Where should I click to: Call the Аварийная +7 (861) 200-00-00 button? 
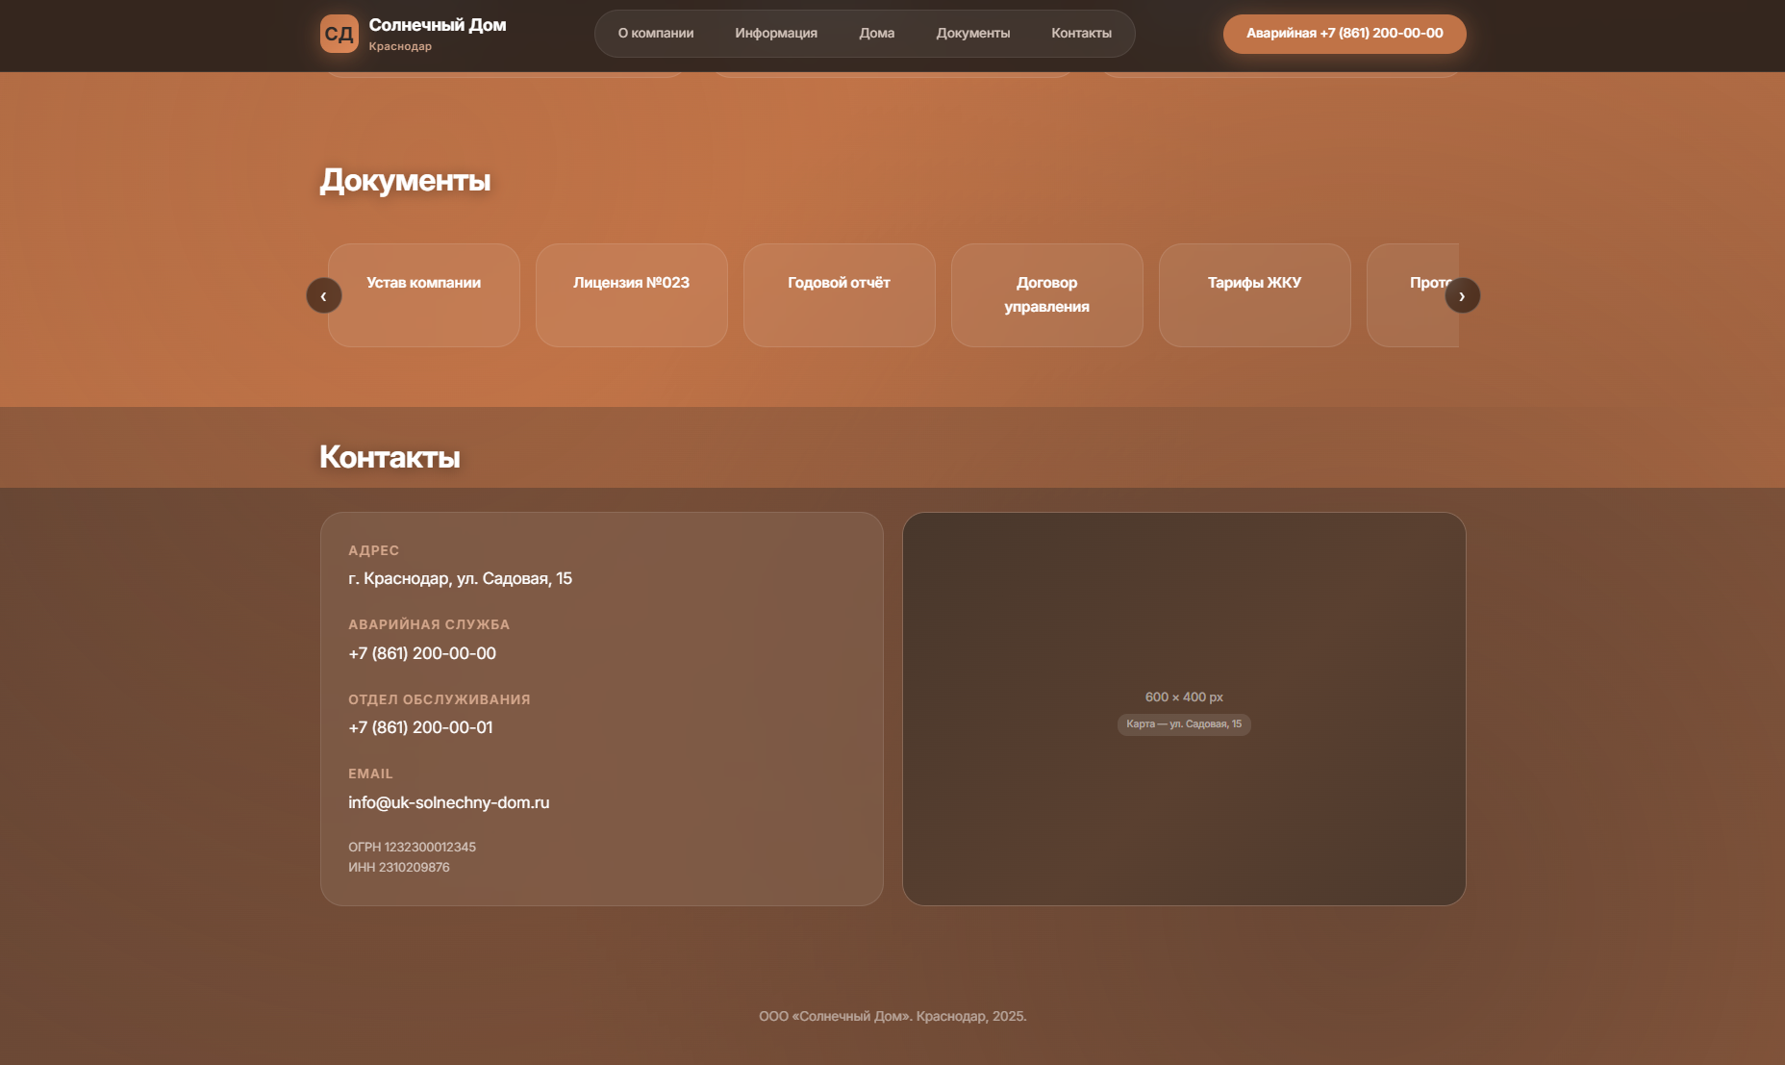[1345, 34]
